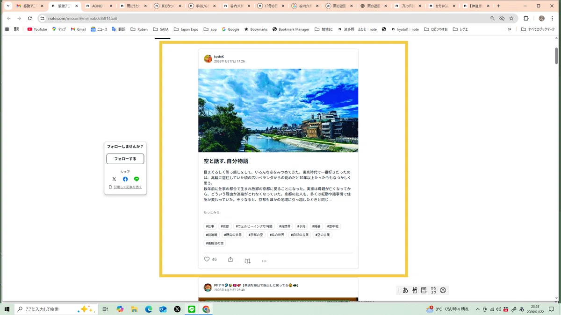Open IME settings gear icon

tap(443, 290)
